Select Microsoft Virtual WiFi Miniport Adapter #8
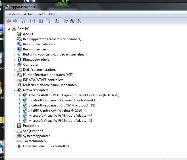The width and height of the screenshot is (187, 160). (60, 121)
